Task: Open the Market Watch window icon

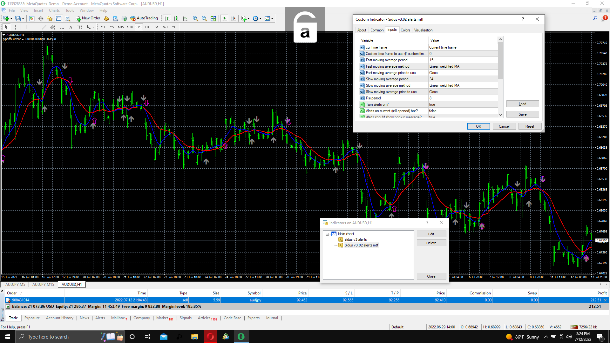Action: [31, 18]
